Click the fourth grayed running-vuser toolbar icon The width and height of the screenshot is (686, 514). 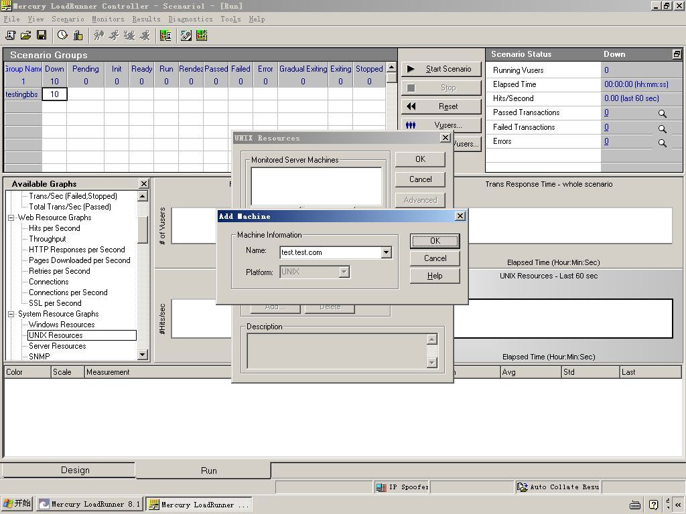pyautogui.click(x=145, y=35)
